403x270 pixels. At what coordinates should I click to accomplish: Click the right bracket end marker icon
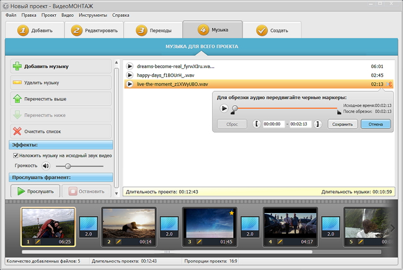[x=317, y=124]
